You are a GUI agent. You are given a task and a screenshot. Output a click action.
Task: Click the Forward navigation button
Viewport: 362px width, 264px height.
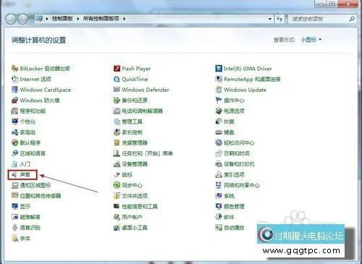coord(23,19)
